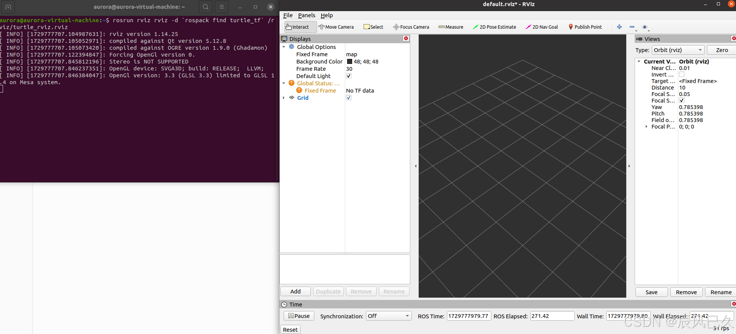Collapse Views panel with right arrow
Viewport: 736px width, 334px height.
(629, 166)
